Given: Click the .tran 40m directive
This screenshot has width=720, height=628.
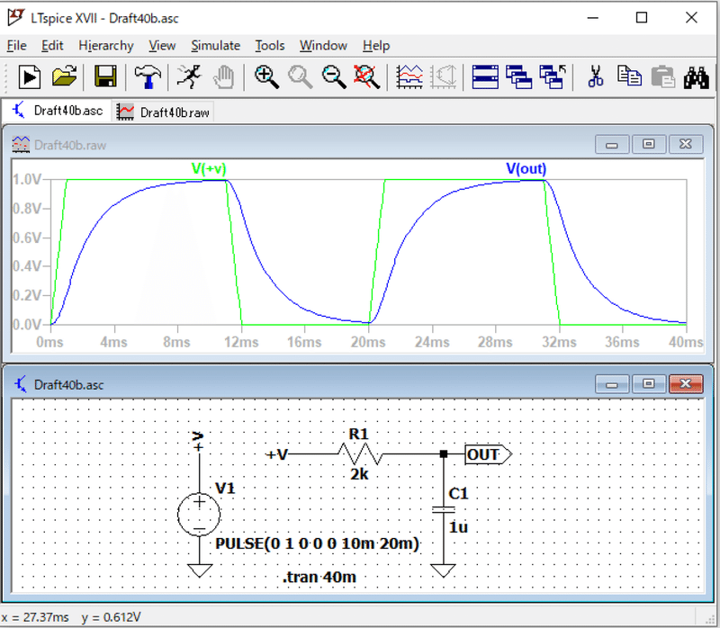Looking at the screenshot, I should [x=319, y=577].
